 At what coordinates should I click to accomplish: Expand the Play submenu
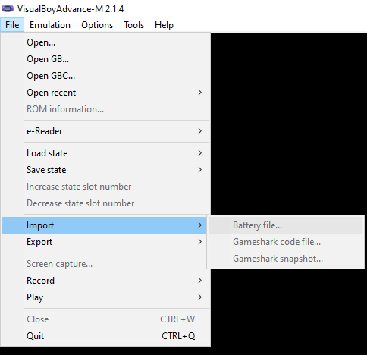point(105,297)
